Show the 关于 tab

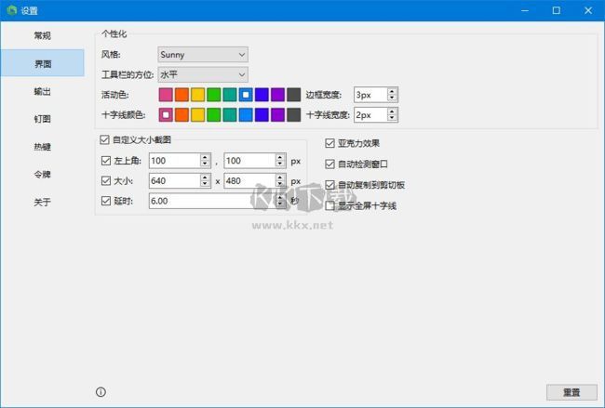(x=43, y=202)
